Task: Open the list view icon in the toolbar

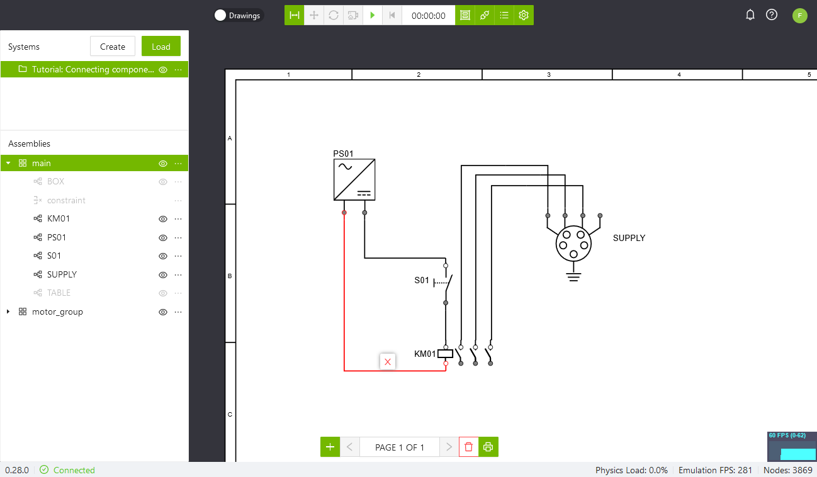Action: pos(504,16)
